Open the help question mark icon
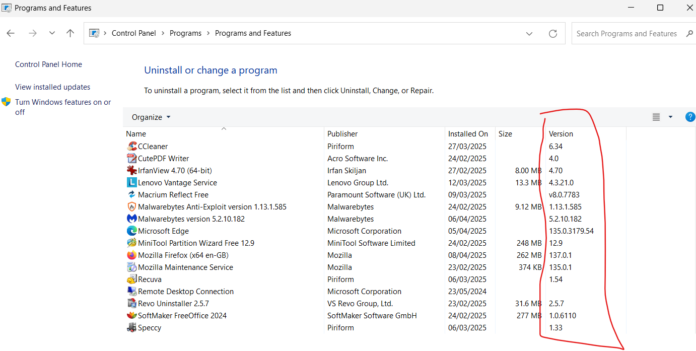696x351 pixels. click(x=690, y=117)
